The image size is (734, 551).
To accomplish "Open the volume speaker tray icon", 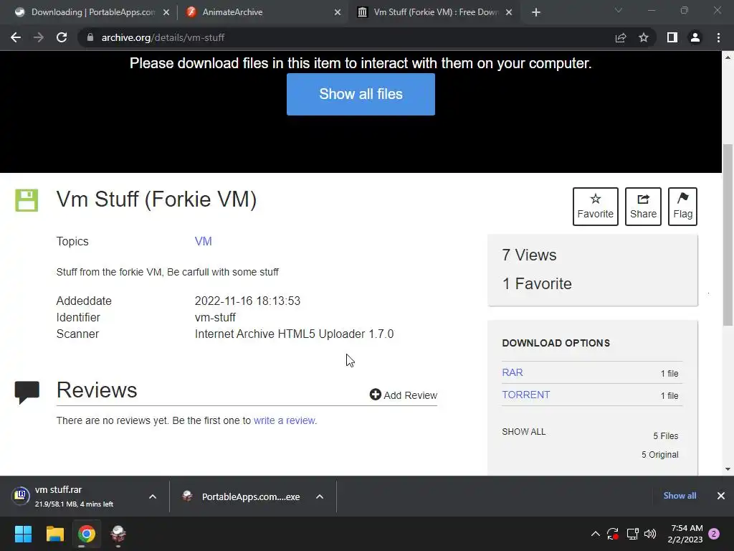I will (649, 534).
